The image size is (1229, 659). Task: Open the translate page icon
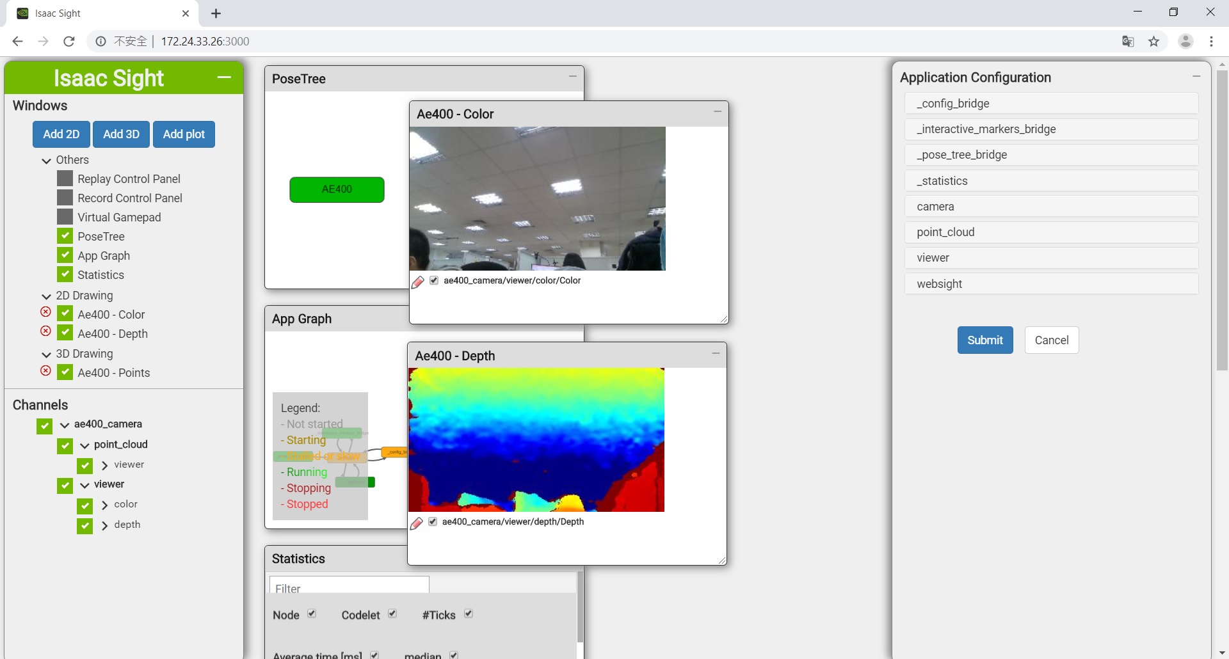(1128, 42)
